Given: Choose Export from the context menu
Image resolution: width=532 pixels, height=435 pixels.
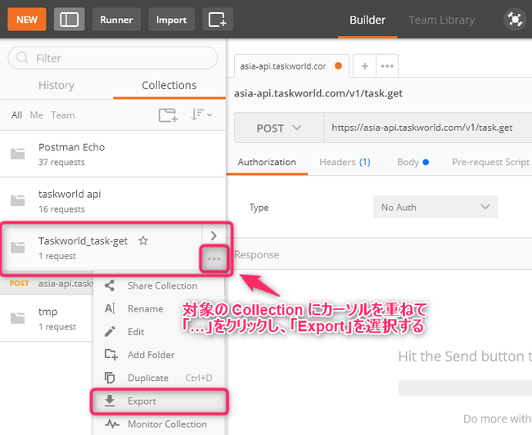Looking at the screenshot, I should point(159,401).
